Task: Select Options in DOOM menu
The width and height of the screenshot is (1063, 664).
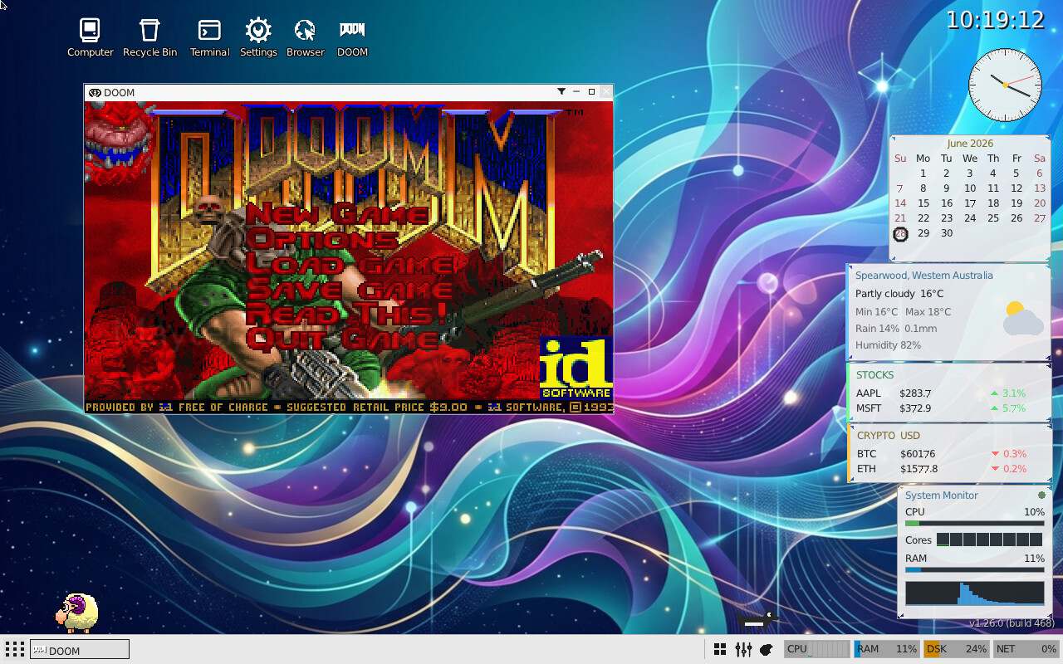Action: [x=321, y=239]
